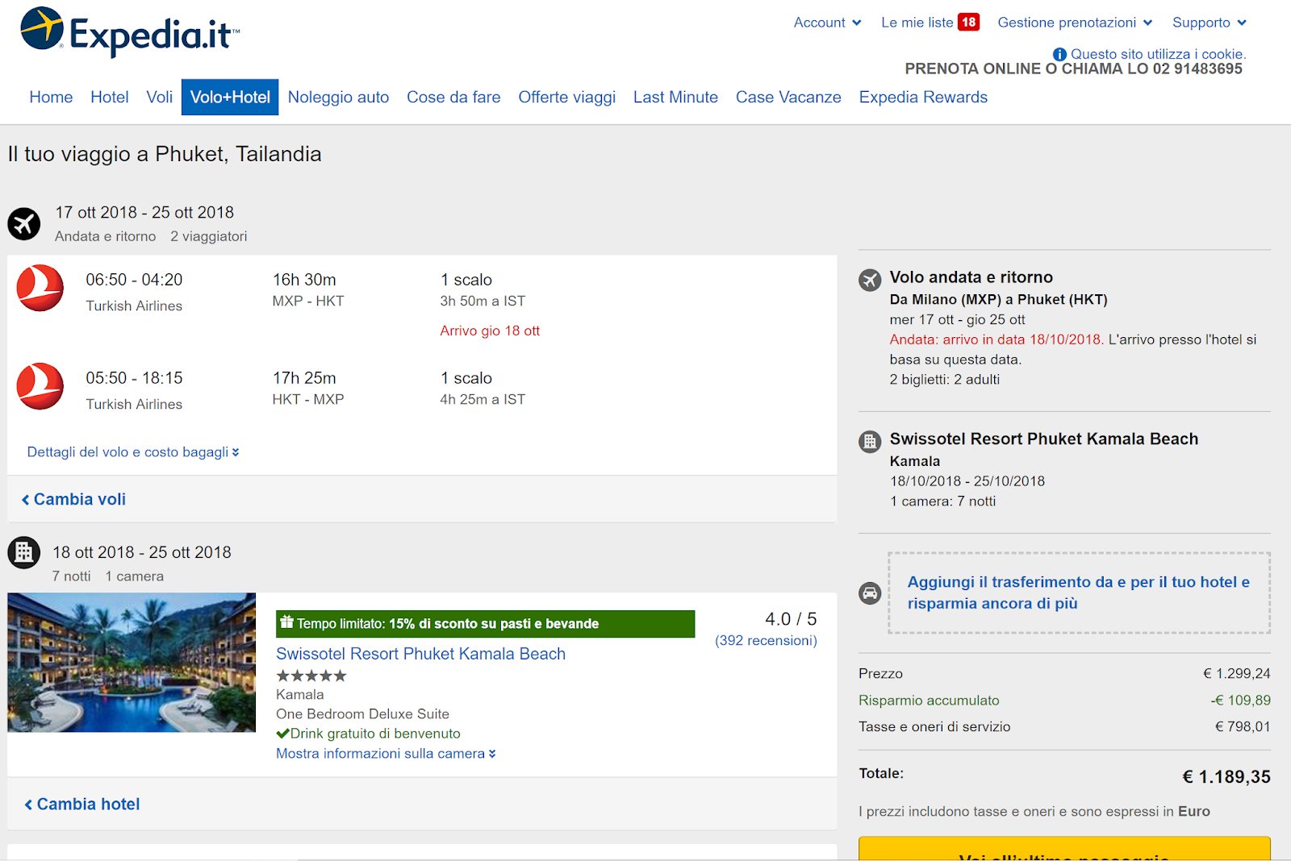
Task: Click the flight section airplane icon
Action: pyautogui.click(x=24, y=224)
